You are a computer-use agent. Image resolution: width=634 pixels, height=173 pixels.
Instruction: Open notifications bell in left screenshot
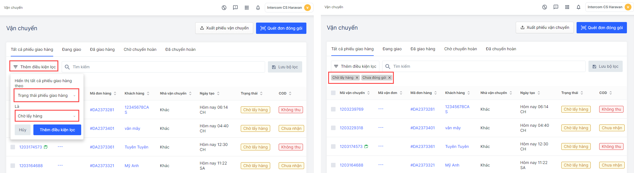(x=258, y=8)
